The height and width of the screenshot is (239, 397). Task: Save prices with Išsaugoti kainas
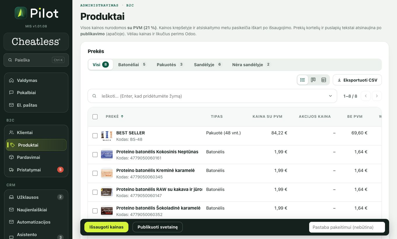coord(106,227)
